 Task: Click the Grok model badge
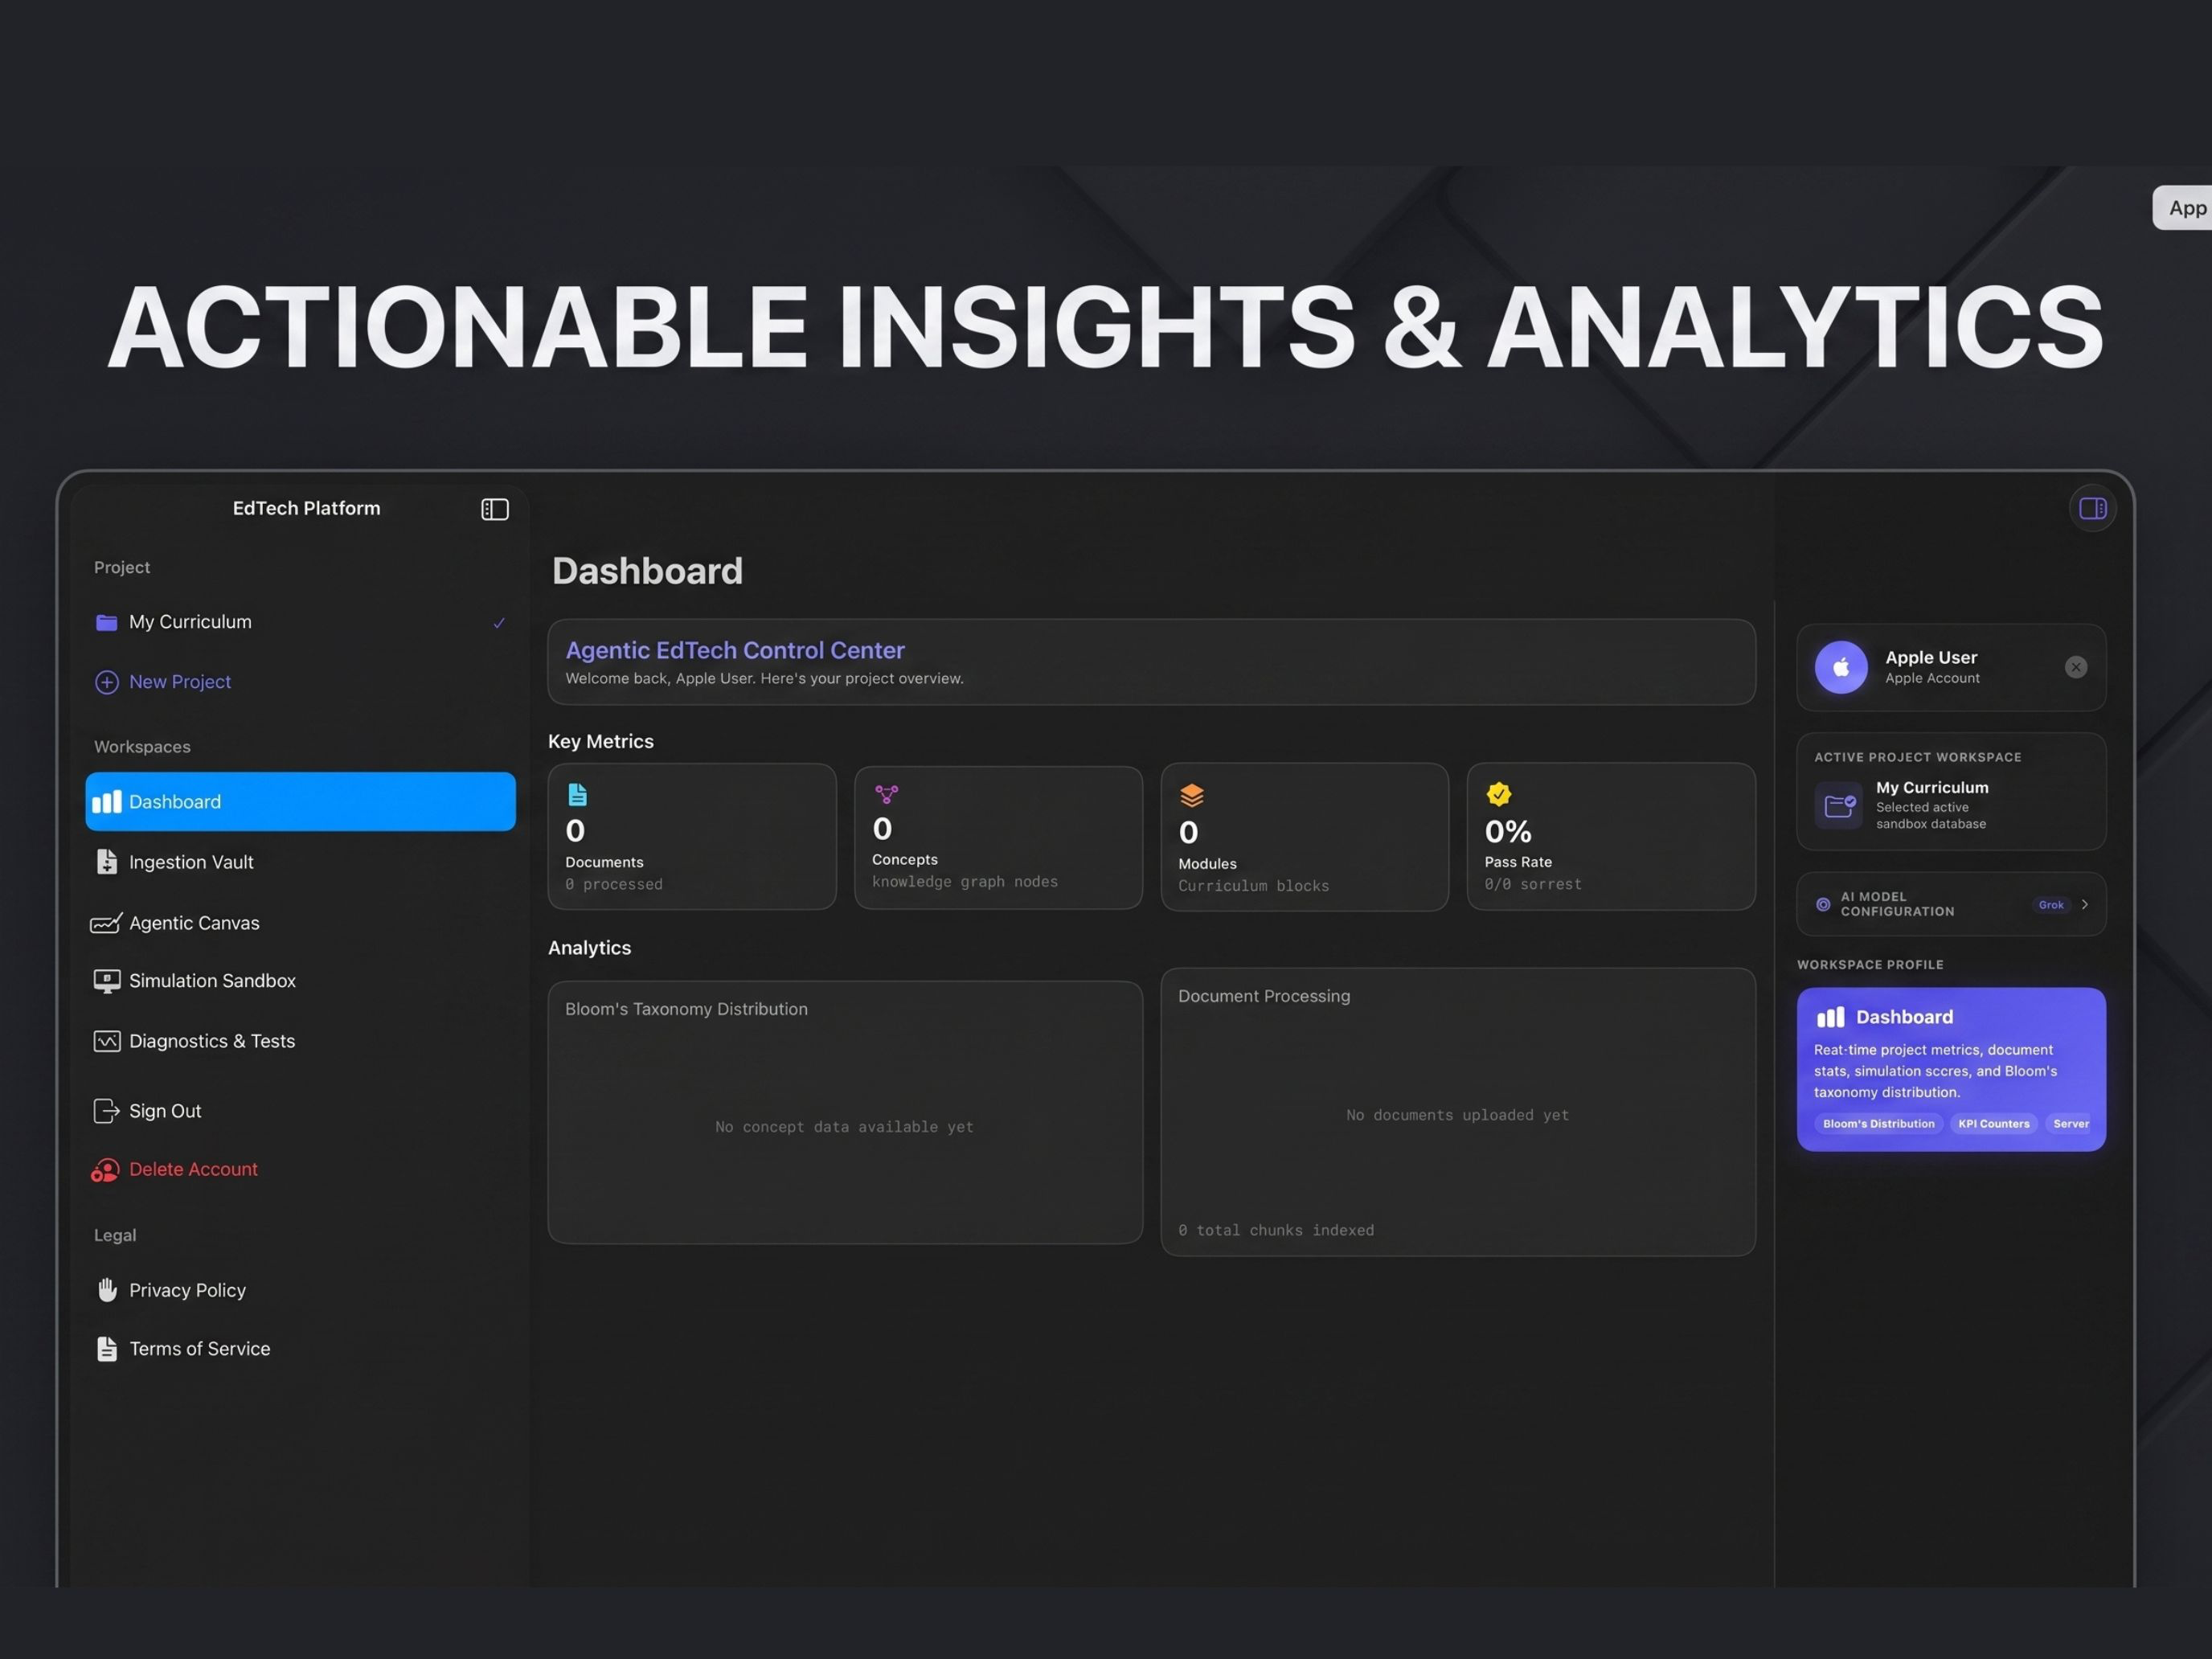(x=2050, y=905)
